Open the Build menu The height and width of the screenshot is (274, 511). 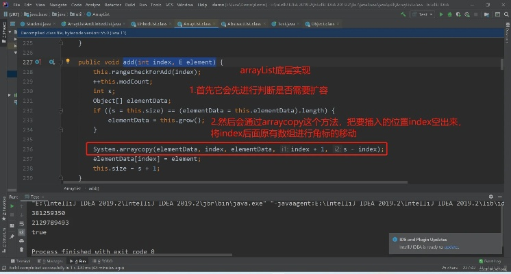pos(130,5)
